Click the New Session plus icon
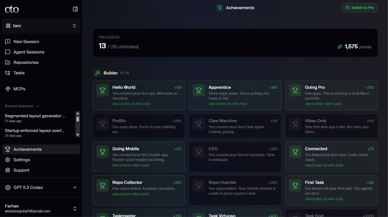388x217 pixels. pyautogui.click(x=8, y=42)
